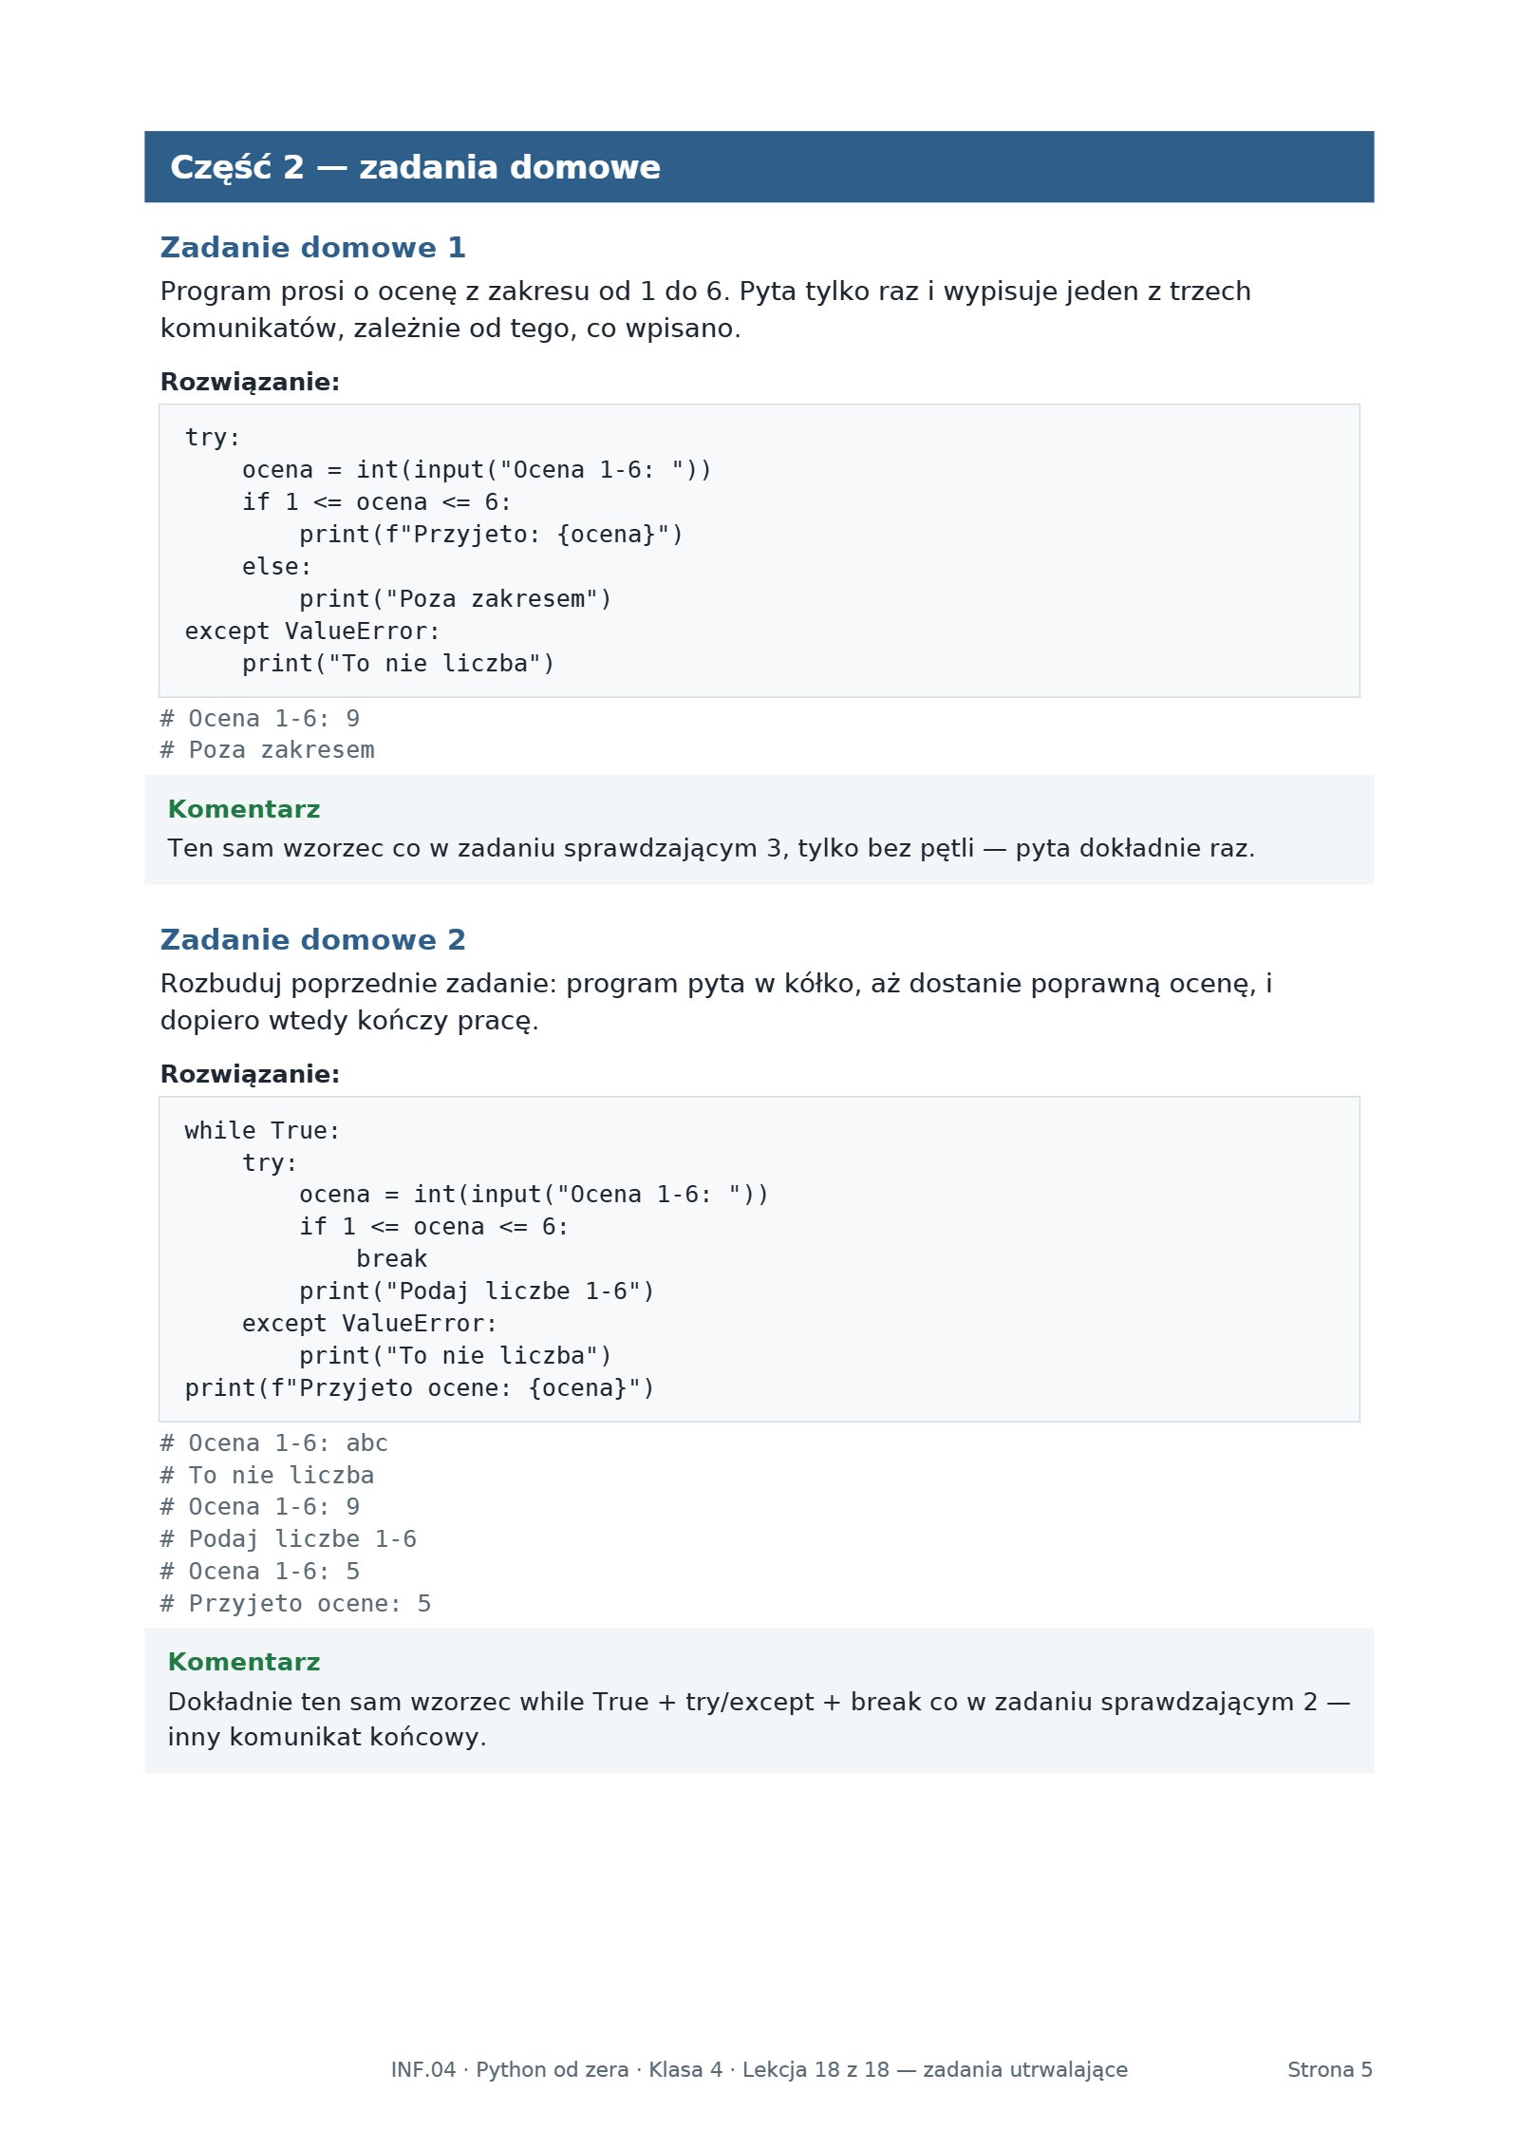This screenshot has height=2149, width=1519.
Task: Click the second green 'Komentarz' heading
Action: point(244,1662)
